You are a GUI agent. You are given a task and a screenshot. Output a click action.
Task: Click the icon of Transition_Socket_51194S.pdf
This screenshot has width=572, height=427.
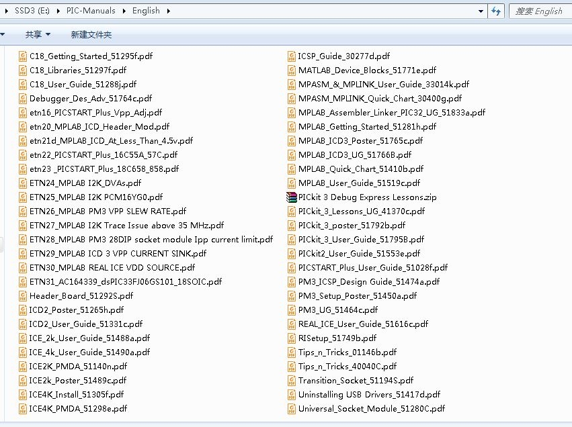(292, 381)
